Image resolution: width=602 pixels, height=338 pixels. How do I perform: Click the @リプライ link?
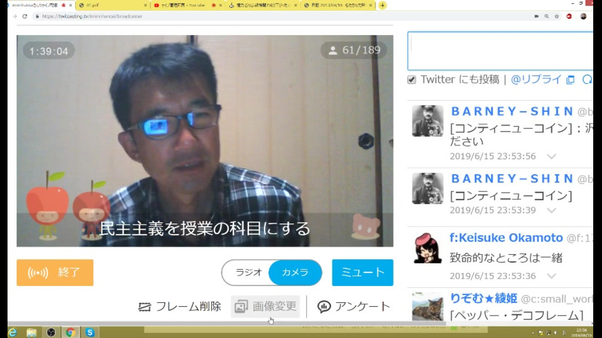[x=536, y=79]
